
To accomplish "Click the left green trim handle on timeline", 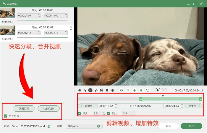I will click(141, 99).
